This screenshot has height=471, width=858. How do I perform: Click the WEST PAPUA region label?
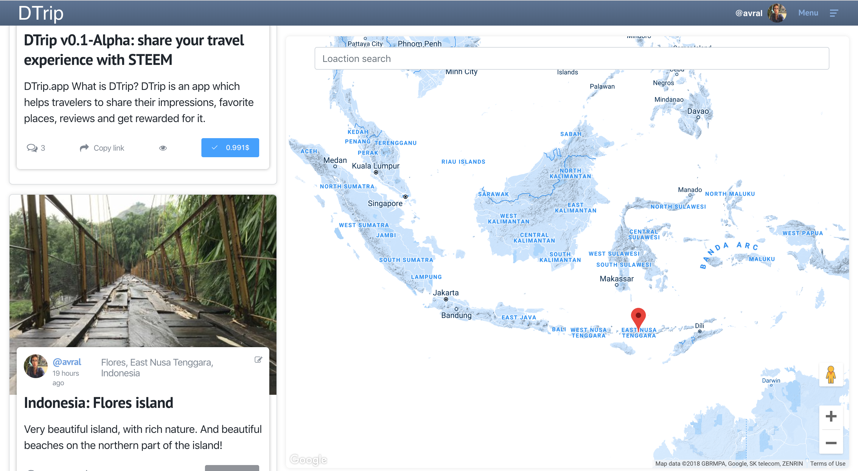[x=802, y=233]
